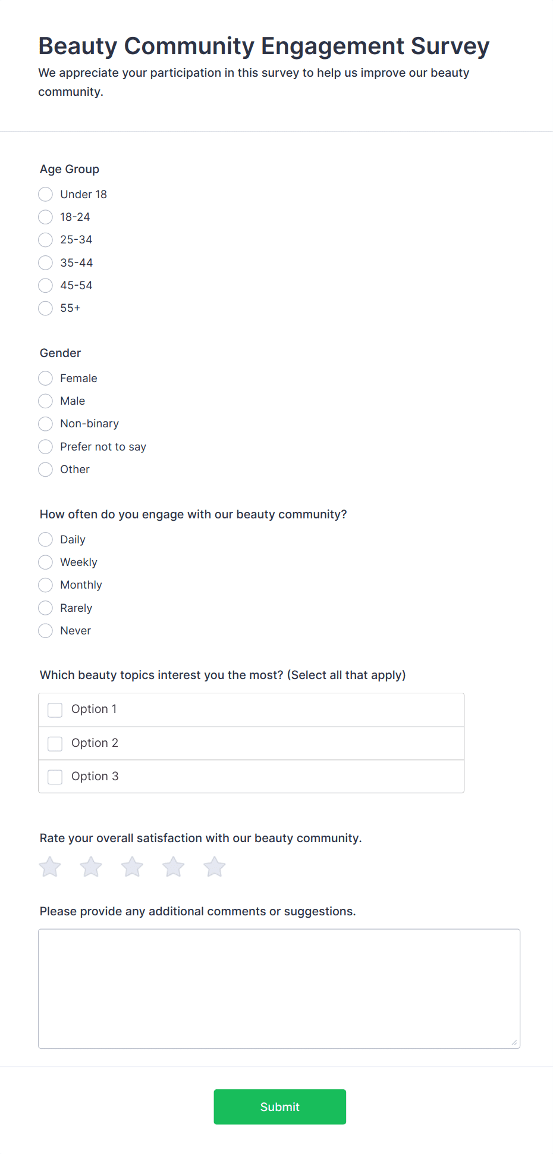Check the Option 1 checkbox
This screenshot has height=1154, width=553.
tap(55, 710)
